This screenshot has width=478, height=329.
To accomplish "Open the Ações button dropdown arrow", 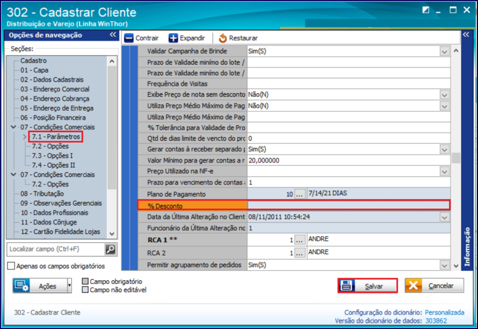I will [69, 285].
